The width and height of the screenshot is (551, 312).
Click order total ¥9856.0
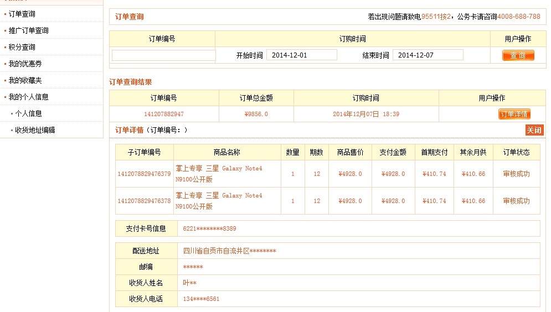256,114
